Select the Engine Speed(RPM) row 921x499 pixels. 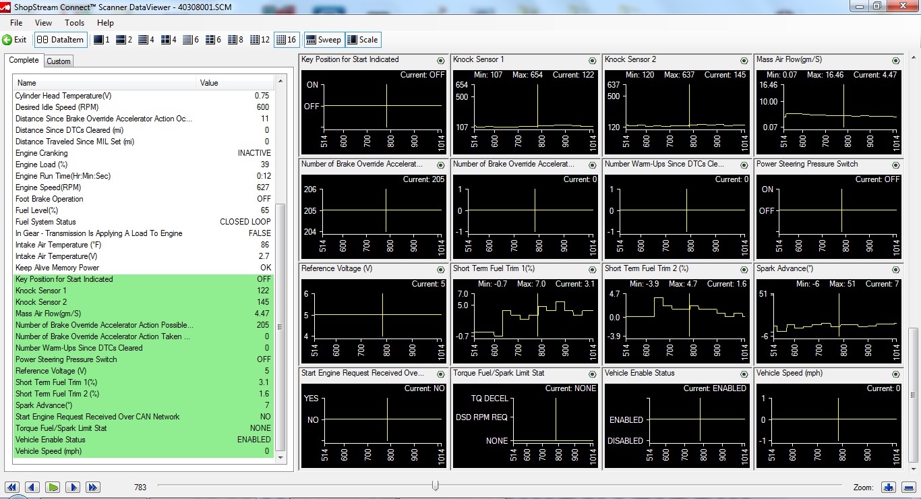click(x=143, y=187)
